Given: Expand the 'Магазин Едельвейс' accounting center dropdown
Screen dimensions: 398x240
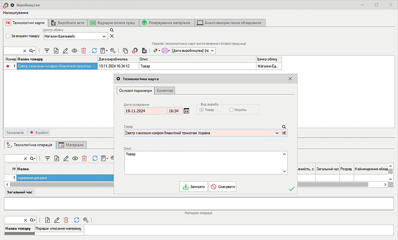Looking at the screenshot, I should pos(105,36).
